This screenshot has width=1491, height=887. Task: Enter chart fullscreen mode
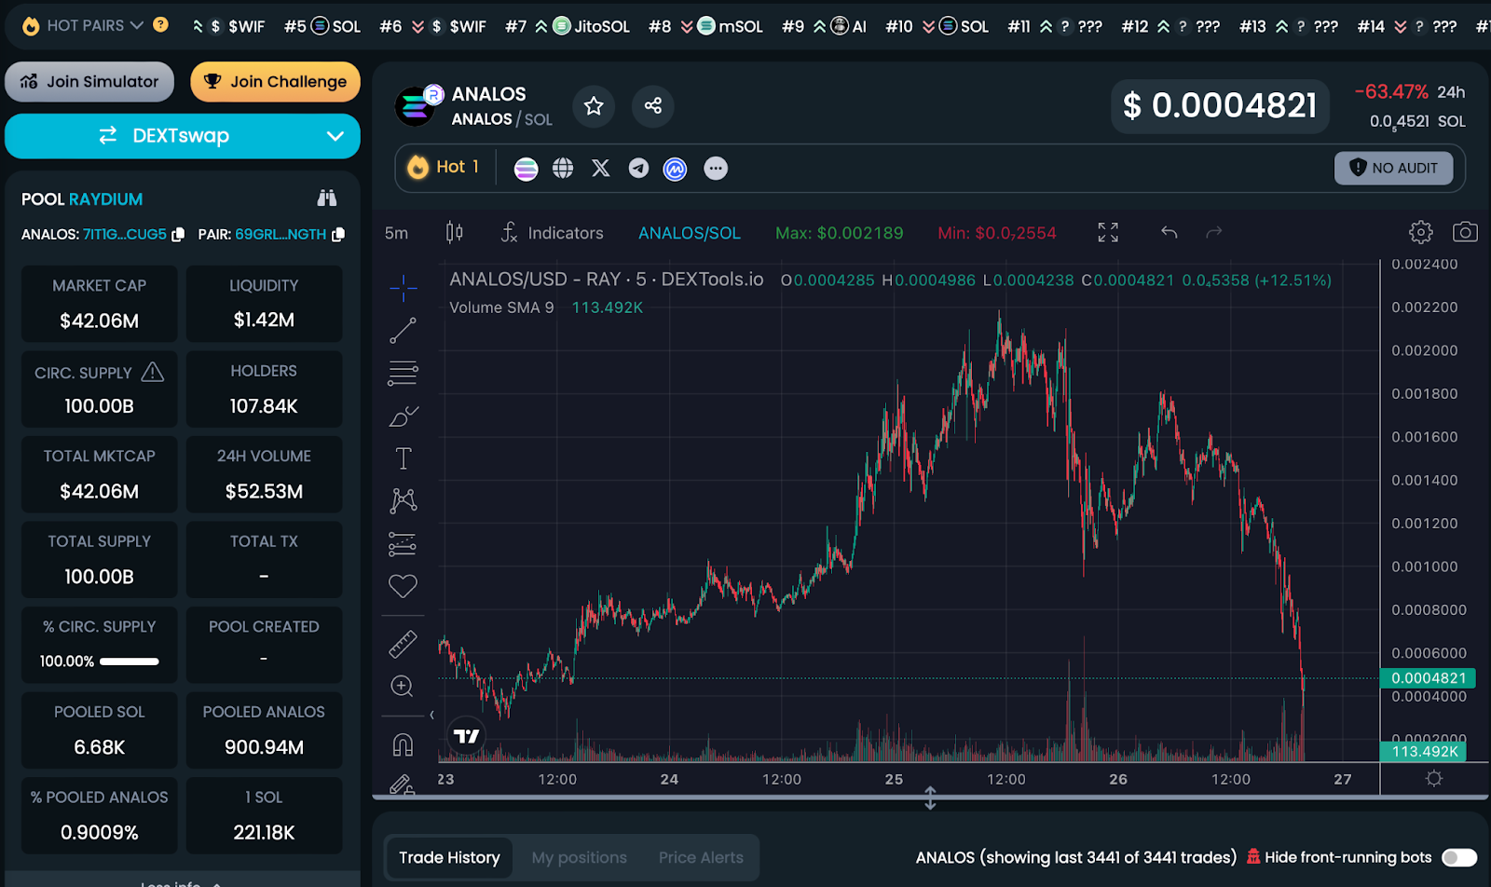click(x=1108, y=232)
